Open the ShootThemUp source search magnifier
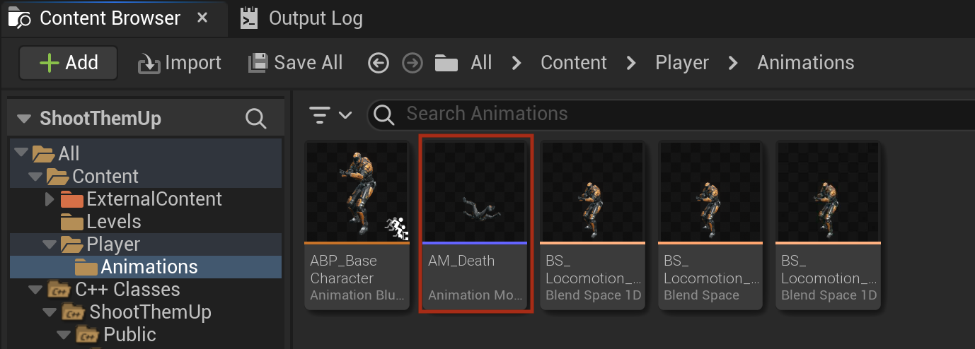This screenshot has width=975, height=349. 255,119
